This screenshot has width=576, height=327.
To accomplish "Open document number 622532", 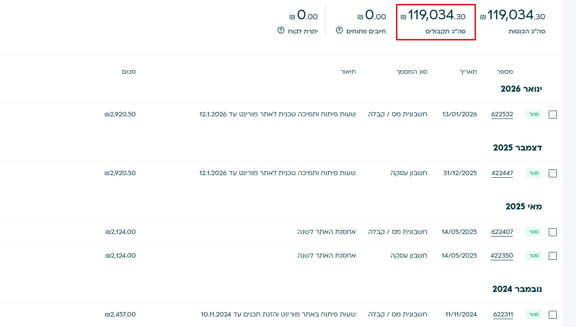I will tap(502, 115).
